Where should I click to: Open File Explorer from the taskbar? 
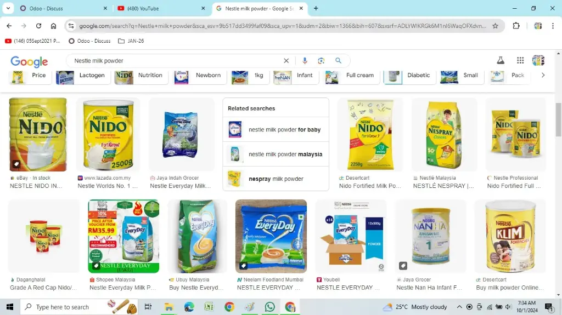[x=168, y=307]
